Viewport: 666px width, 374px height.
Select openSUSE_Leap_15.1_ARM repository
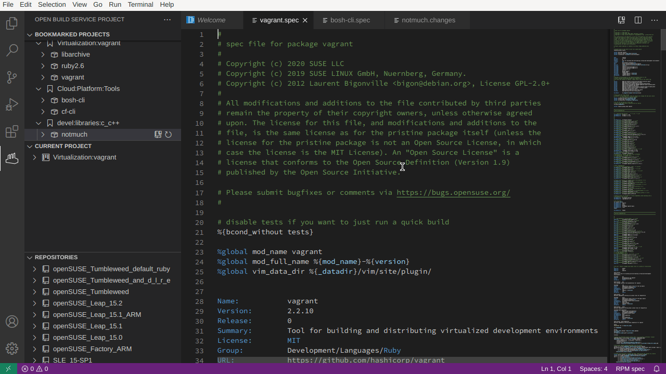[x=103, y=315]
